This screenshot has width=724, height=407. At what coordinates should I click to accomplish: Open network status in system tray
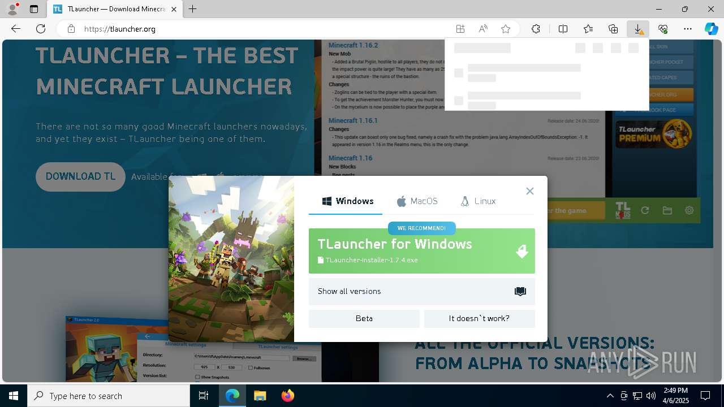click(637, 396)
